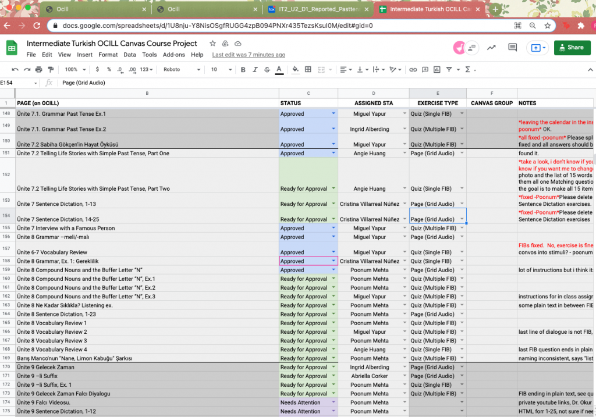
Task: Click the name box showing E154
Action: 19,83
